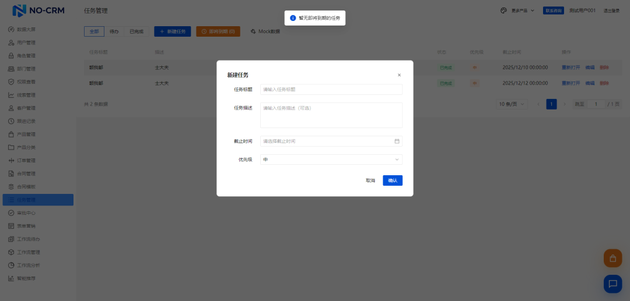Image resolution: width=630 pixels, height=301 pixels.
Task: Open 产品分类 folder icon in sidebar
Action: coord(11,147)
